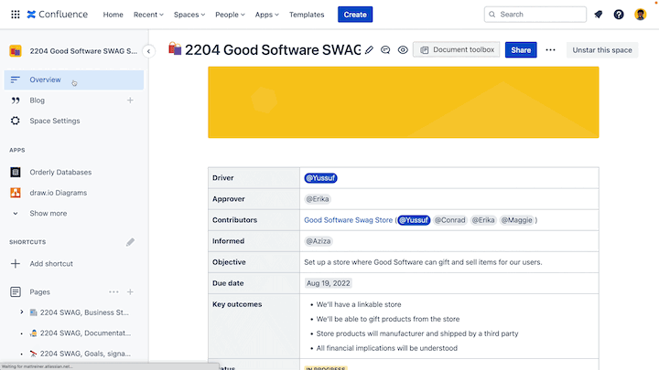This screenshot has height=370, width=659.
Task: Click the Create button
Action: click(x=355, y=15)
